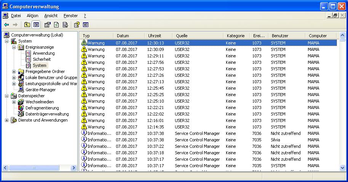This screenshot has width=348, height=182.
Task: Click the system icon left of Datei
Action: [5, 16]
